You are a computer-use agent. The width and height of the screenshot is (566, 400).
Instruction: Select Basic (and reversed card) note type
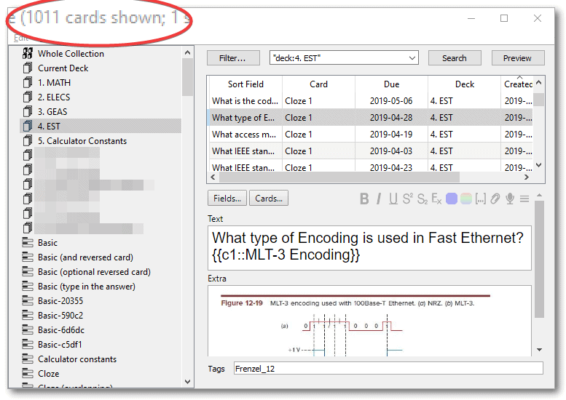click(85, 257)
